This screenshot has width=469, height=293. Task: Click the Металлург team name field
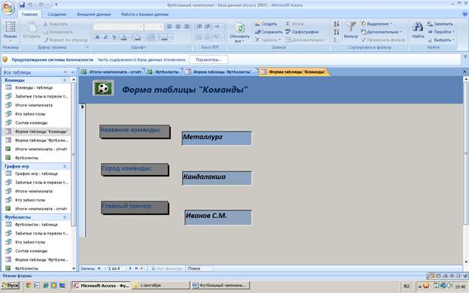(x=217, y=138)
